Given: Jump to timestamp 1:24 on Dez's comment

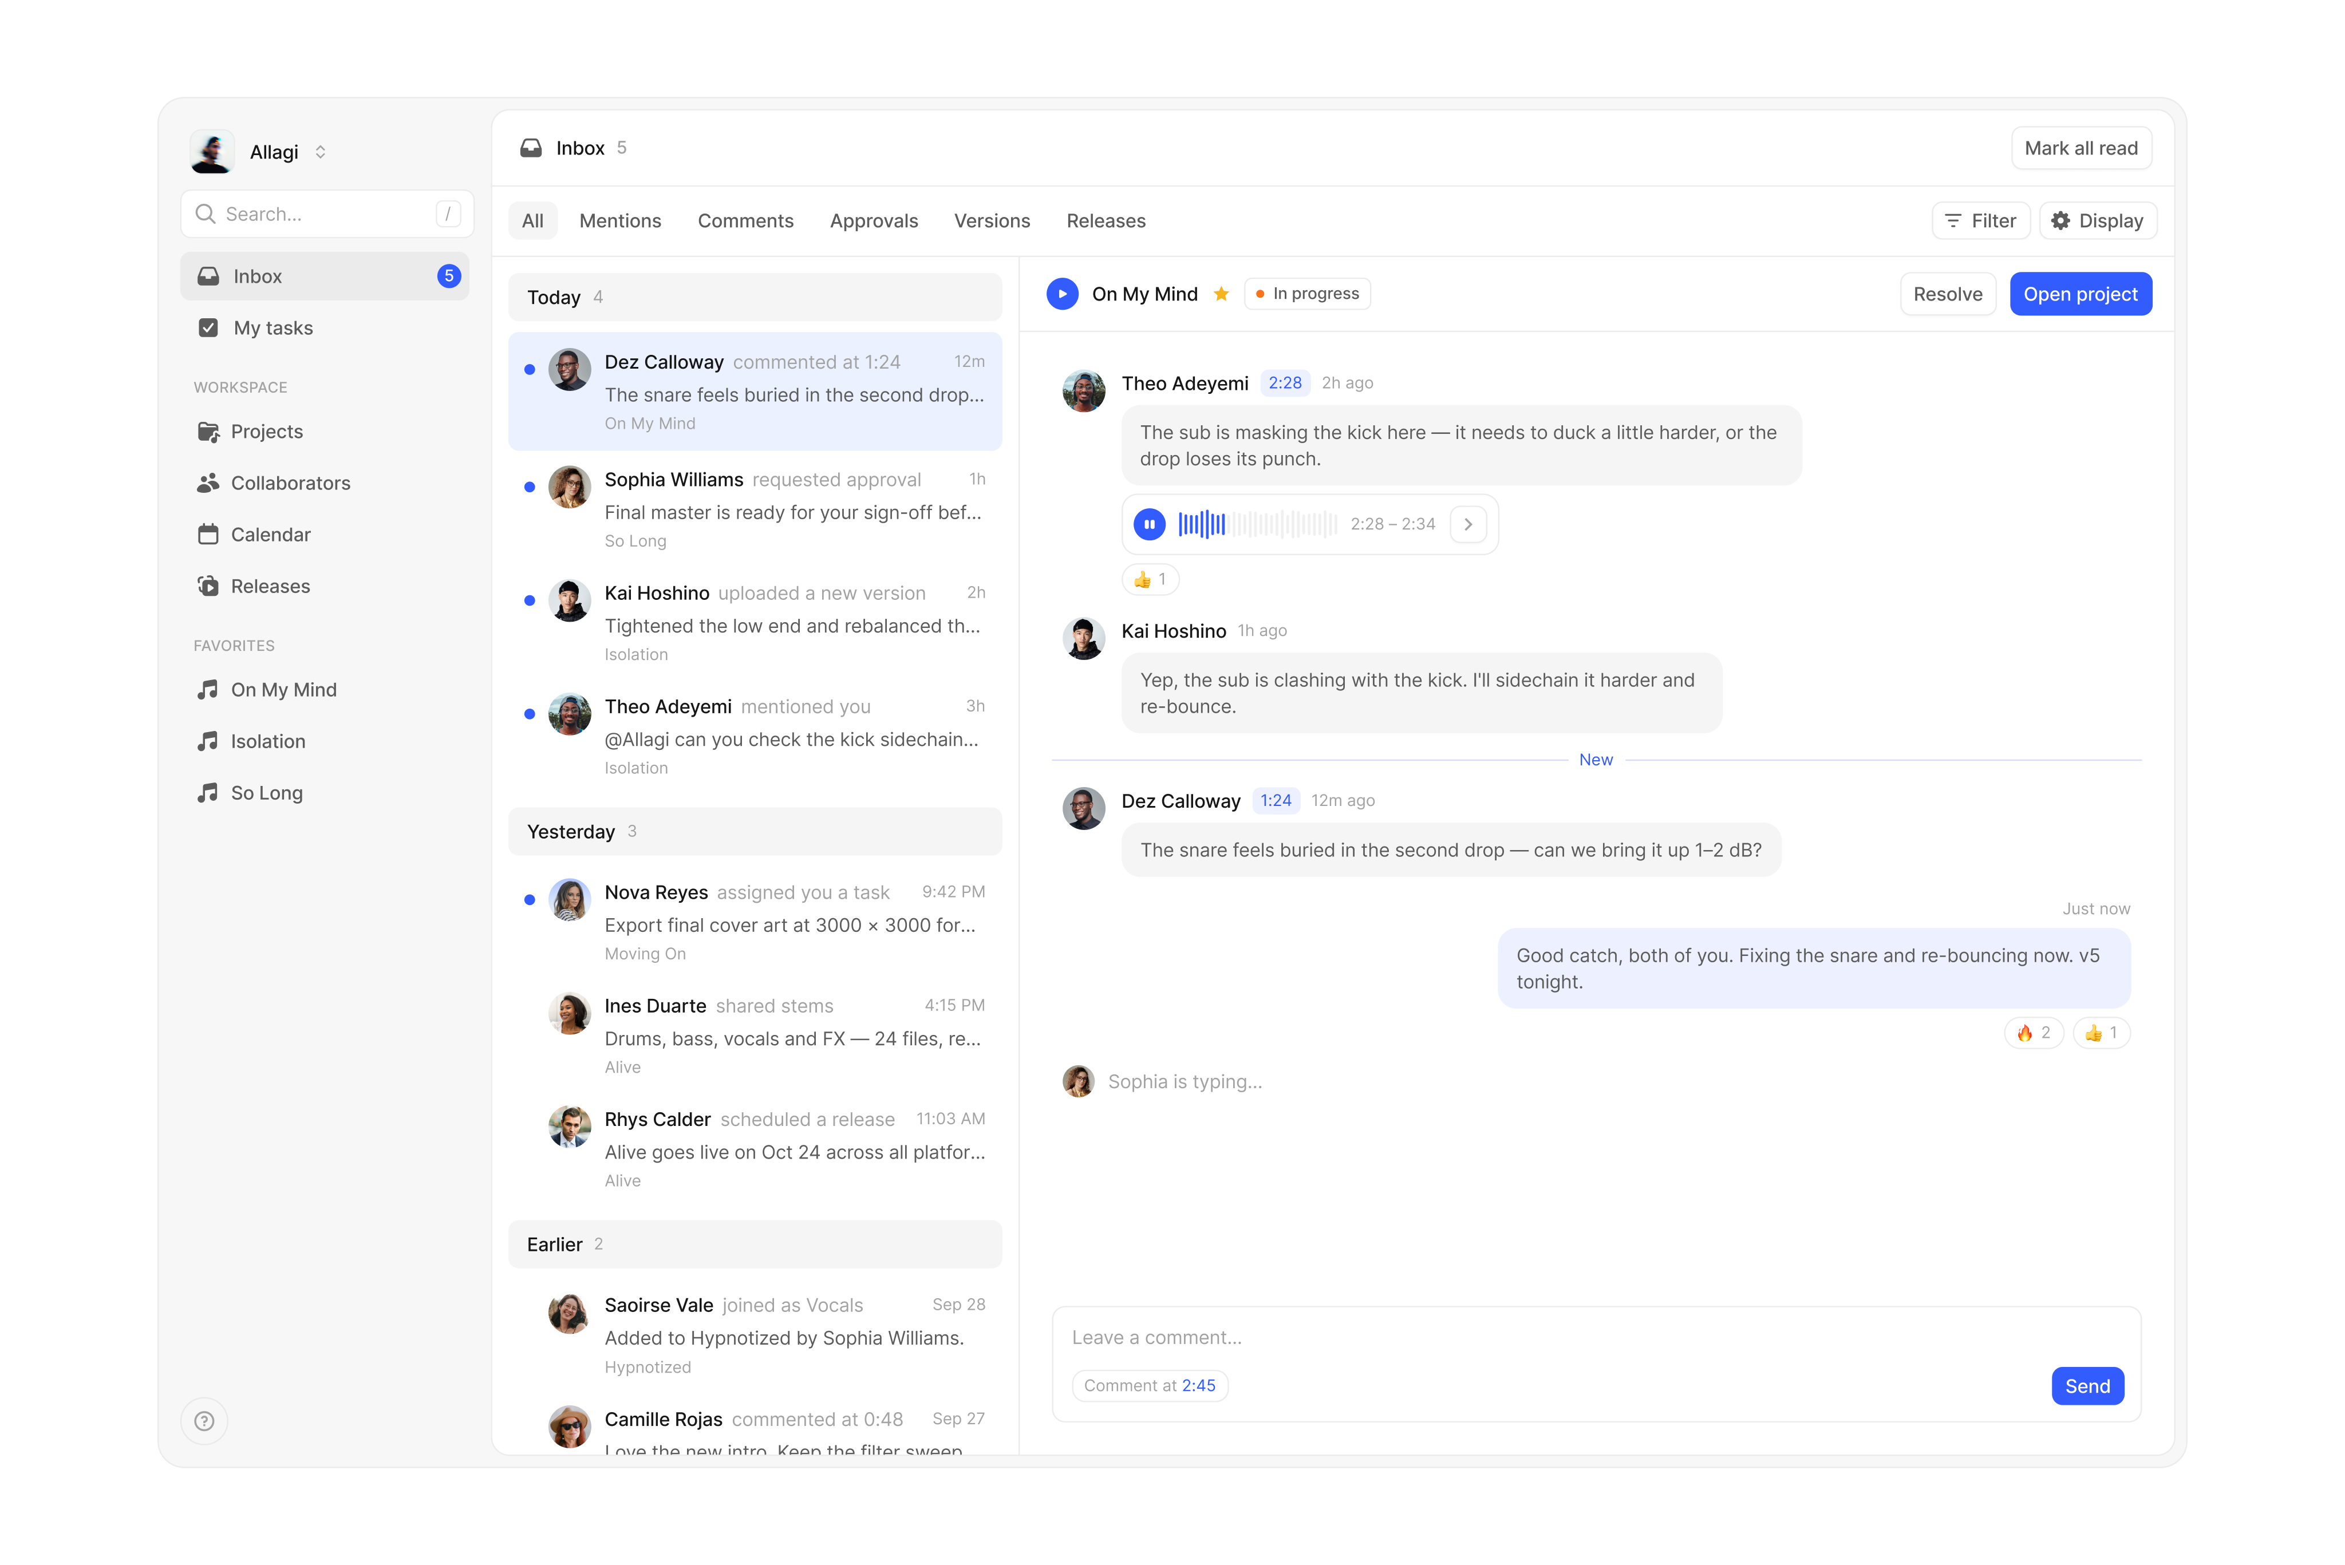Looking at the screenshot, I should pyautogui.click(x=1276, y=800).
